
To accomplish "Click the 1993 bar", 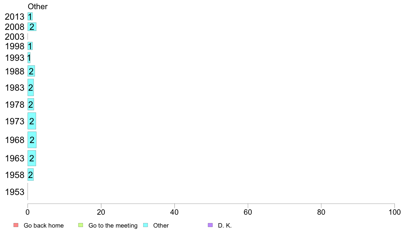I will [x=29, y=58].
